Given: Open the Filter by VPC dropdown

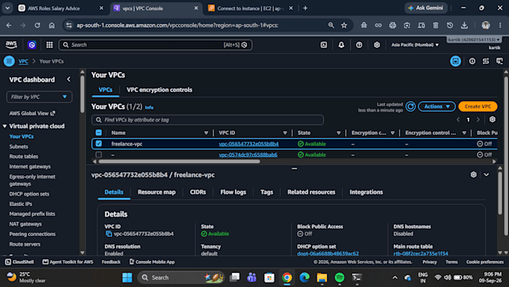Looking at the screenshot, I should (x=39, y=97).
